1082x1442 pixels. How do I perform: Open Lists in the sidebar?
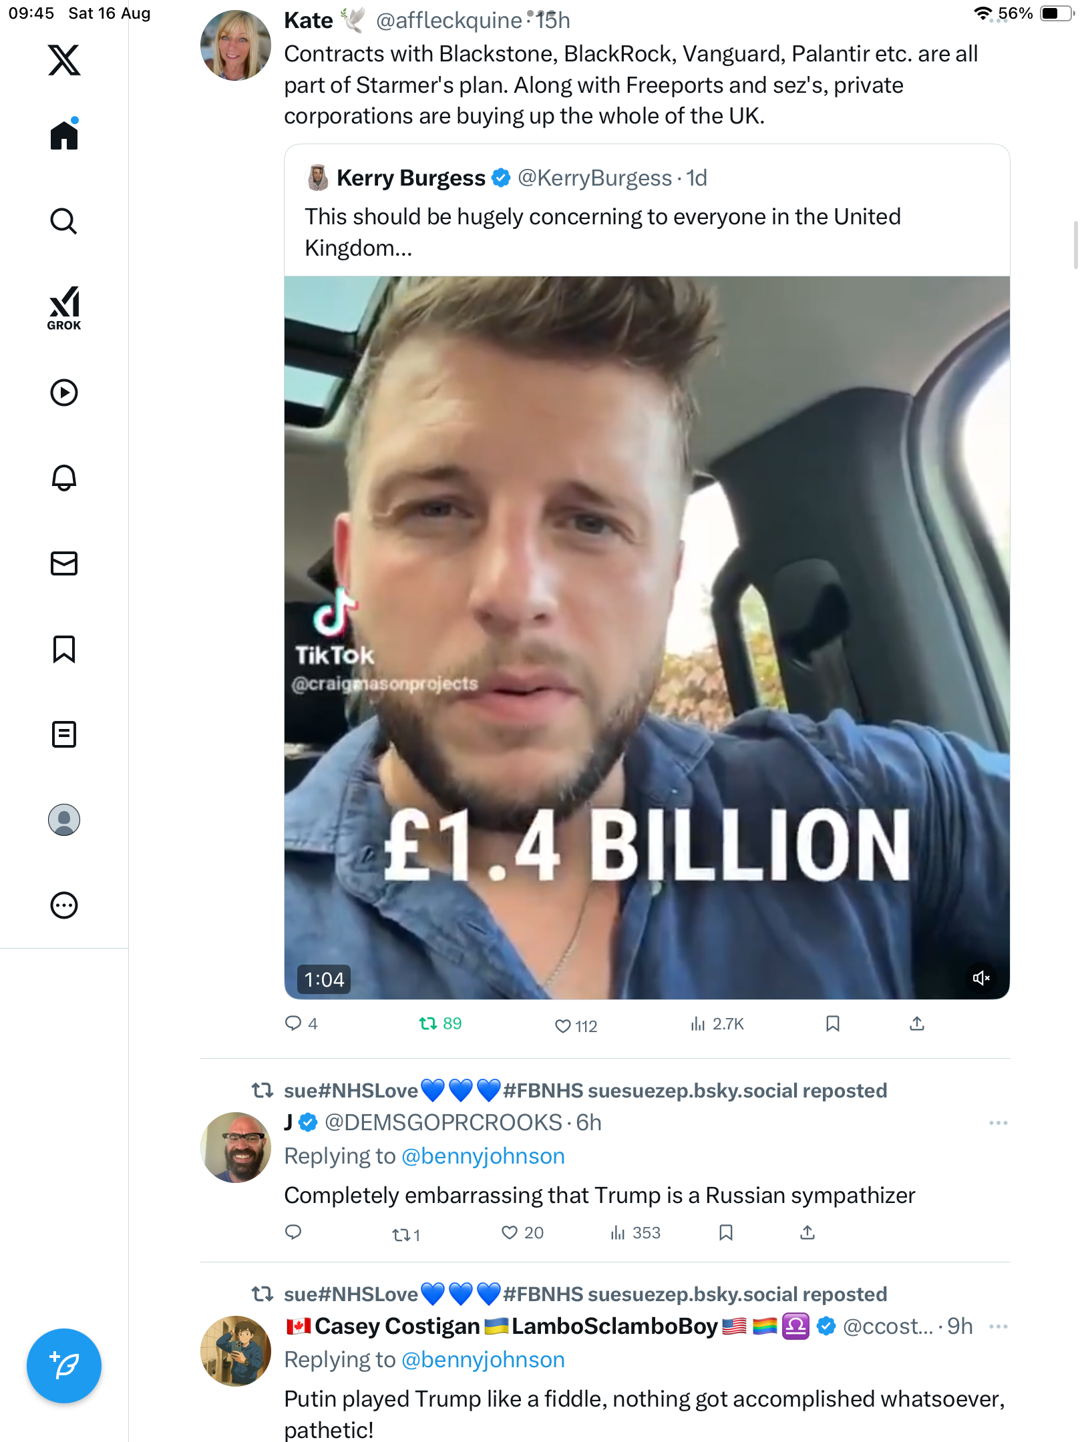pos(64,734)
